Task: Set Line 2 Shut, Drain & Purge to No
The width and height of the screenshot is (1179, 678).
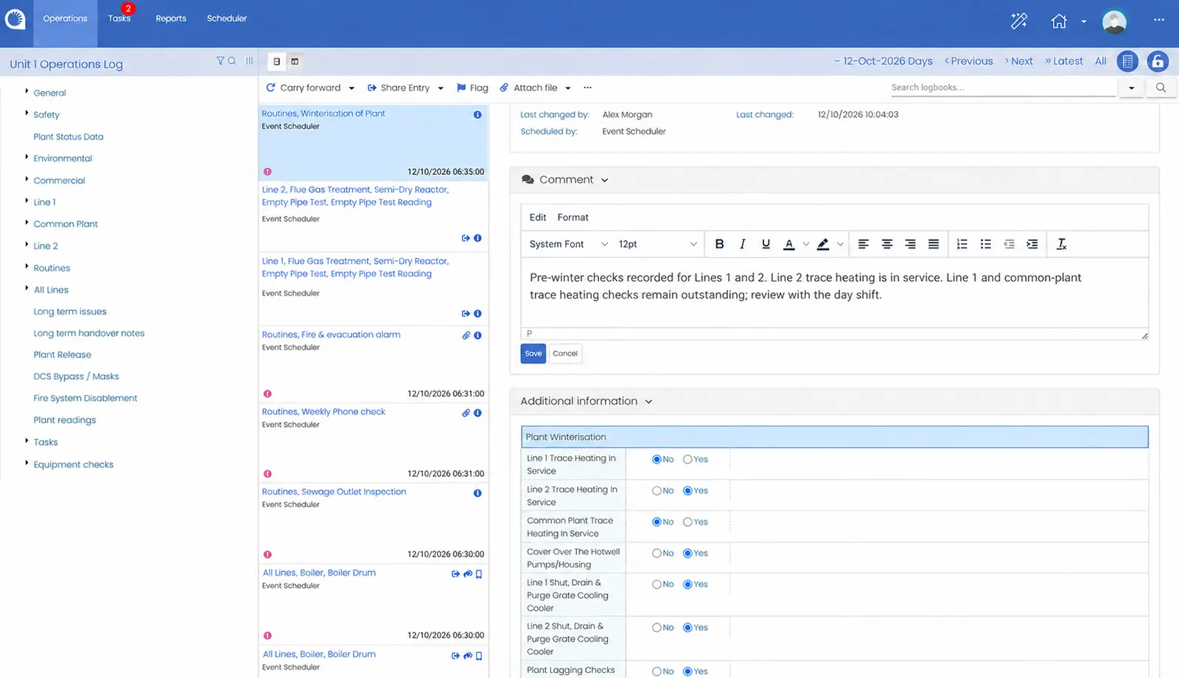Action: (x=657, y=628)
